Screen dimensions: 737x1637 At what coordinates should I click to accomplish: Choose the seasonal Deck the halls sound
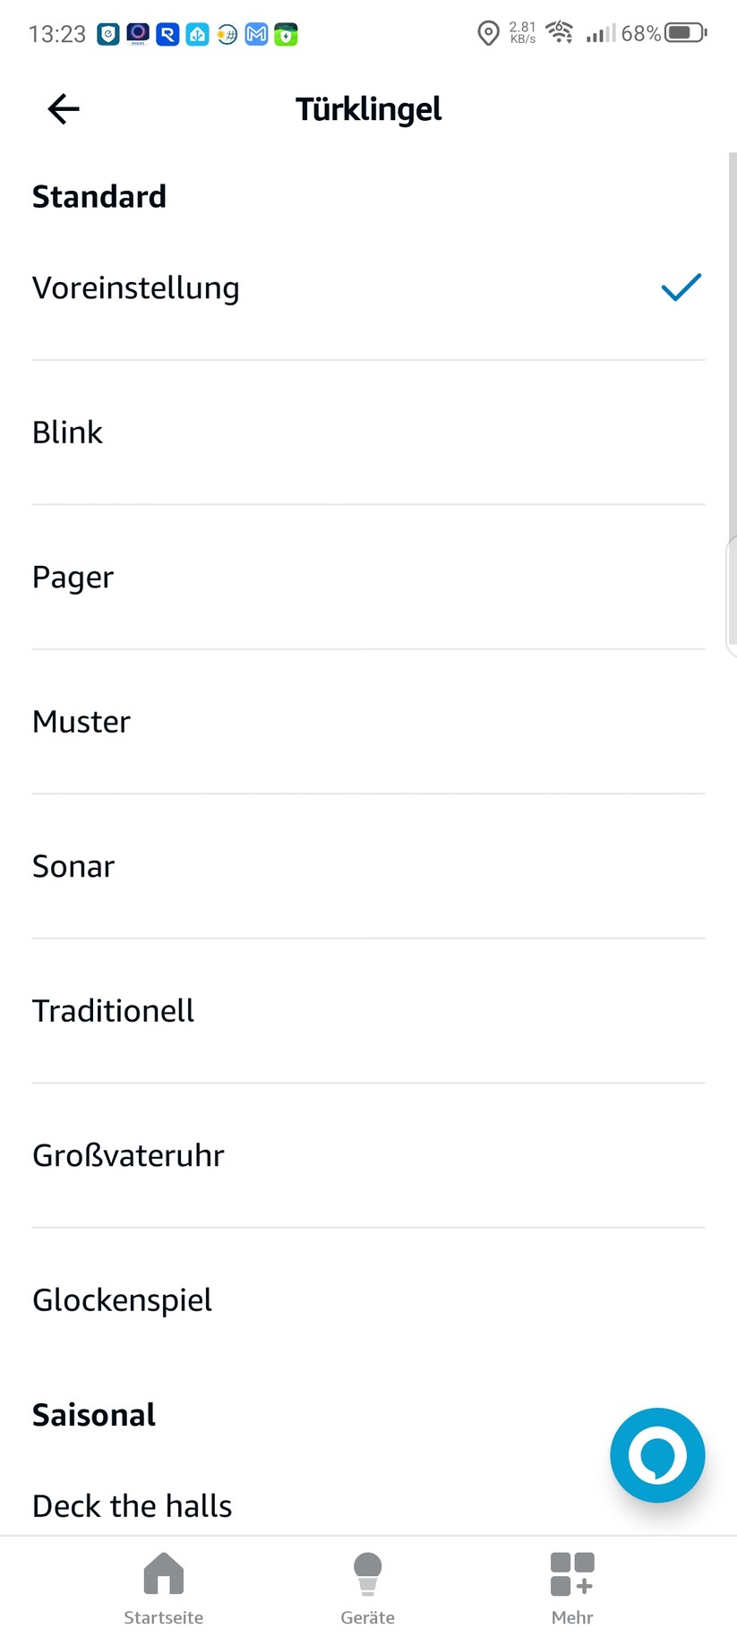[x=133, y=1506]
